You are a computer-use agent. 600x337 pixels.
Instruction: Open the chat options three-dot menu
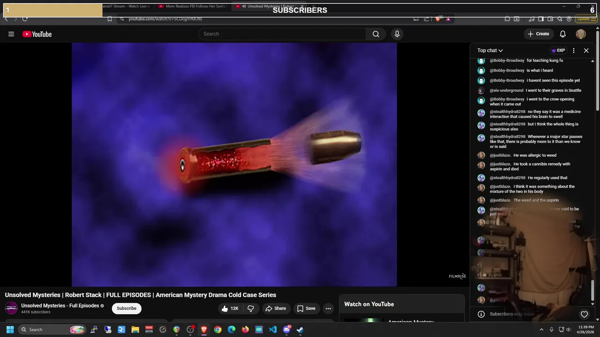[x=574, y=51]
